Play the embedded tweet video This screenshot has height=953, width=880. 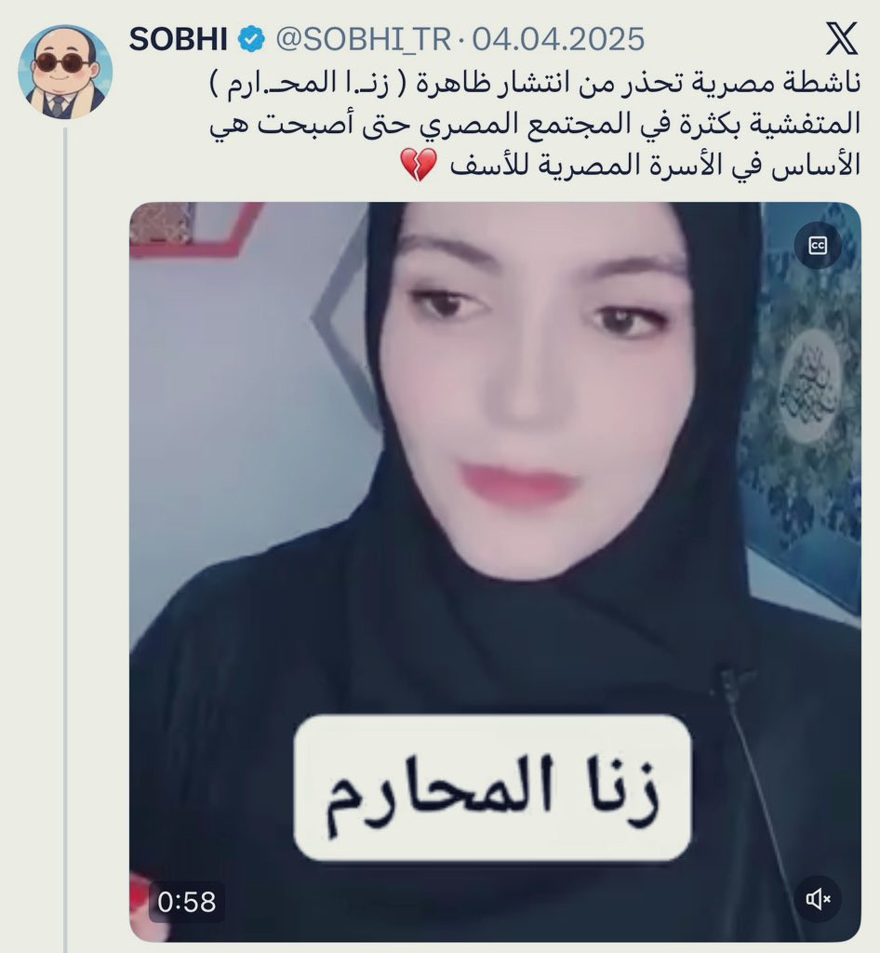click(495, 572)
